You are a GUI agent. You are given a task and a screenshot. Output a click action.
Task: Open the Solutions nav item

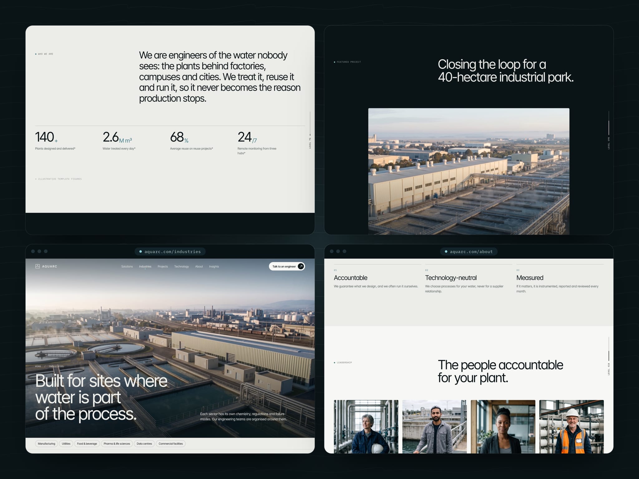pyautogui.click(x=127, y=267)
